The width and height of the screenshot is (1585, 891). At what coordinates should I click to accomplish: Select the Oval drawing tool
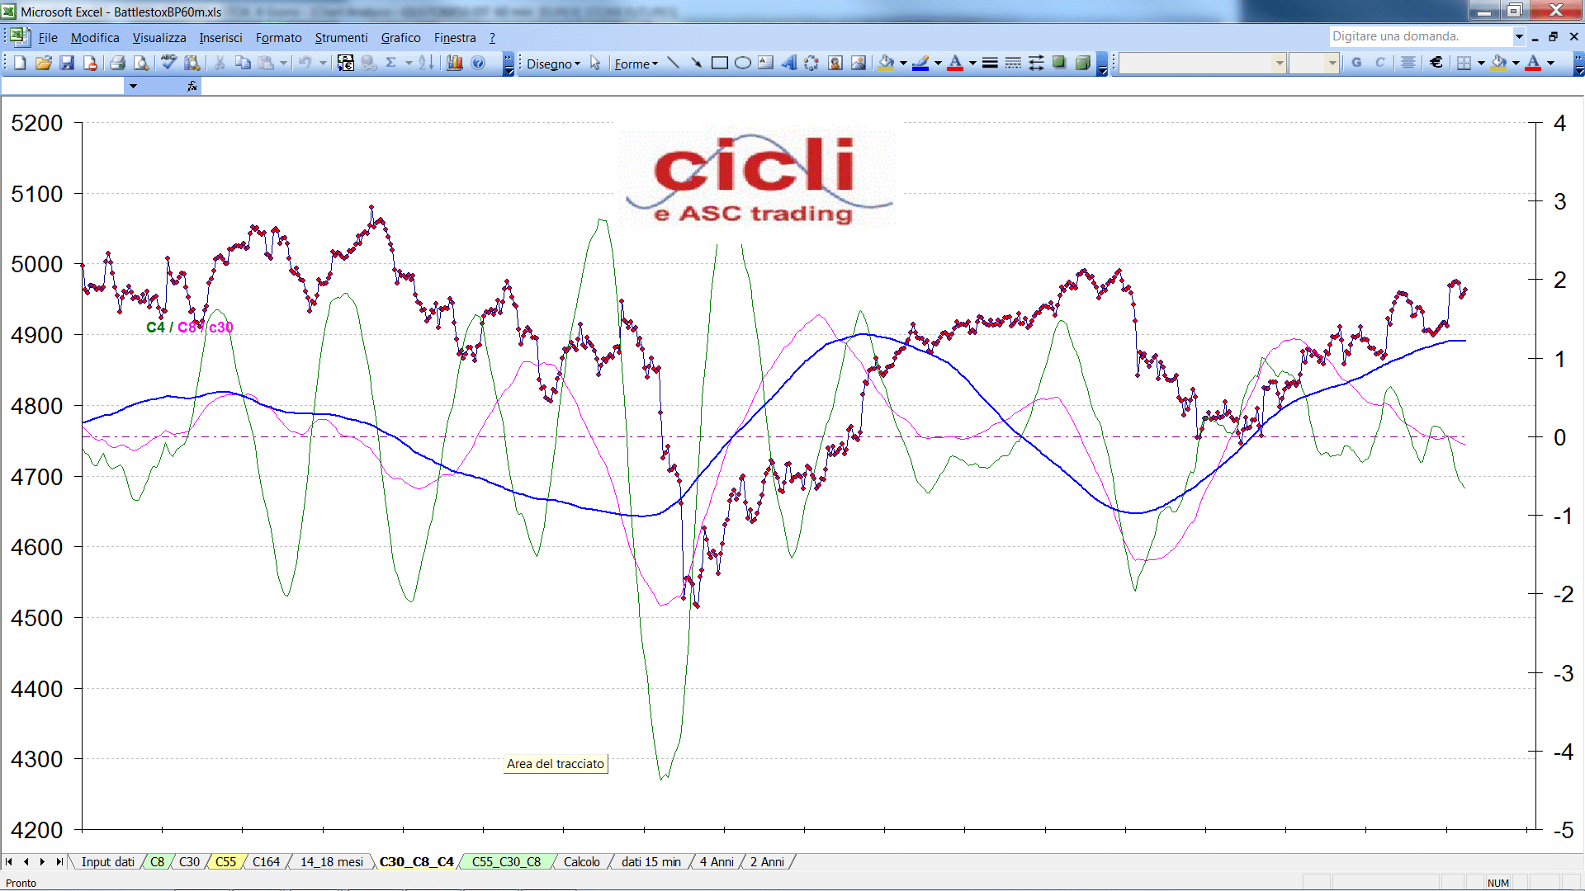pyautogui.click(x=743, y=64)
